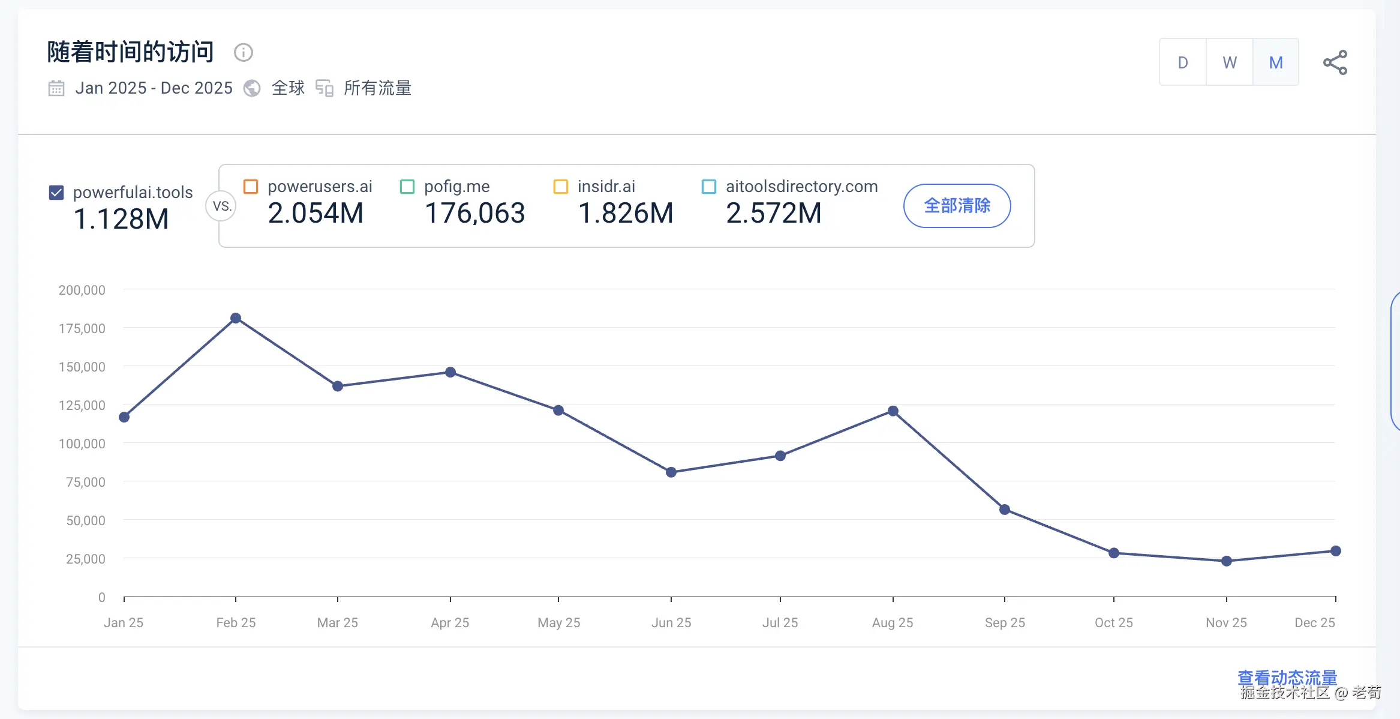The image size is (1400, 719).
Task: Enable the powerusers.ai checkbox
Action: pos(251,187)
